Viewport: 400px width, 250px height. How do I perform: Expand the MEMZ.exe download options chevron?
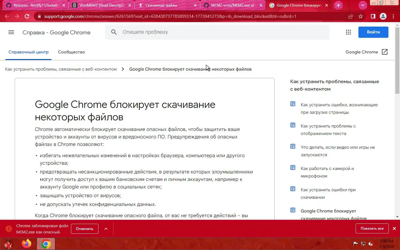coord(106,229)
